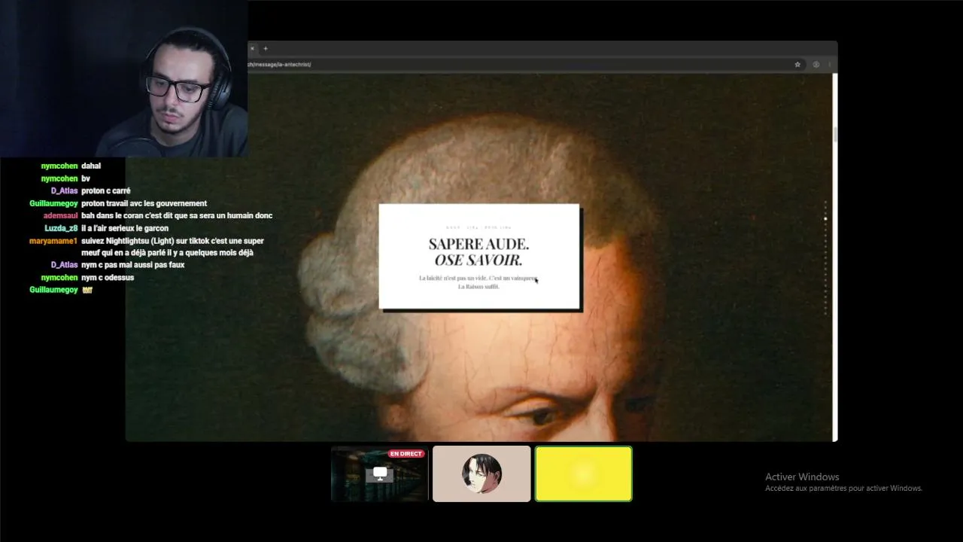Select the yellow participant tile
The width and height of the screenshot is (963, 542).
(x=583, y=473)
